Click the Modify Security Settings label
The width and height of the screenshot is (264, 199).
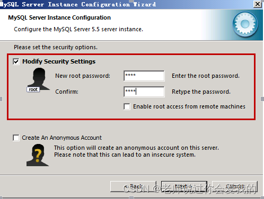coord(59,61)
